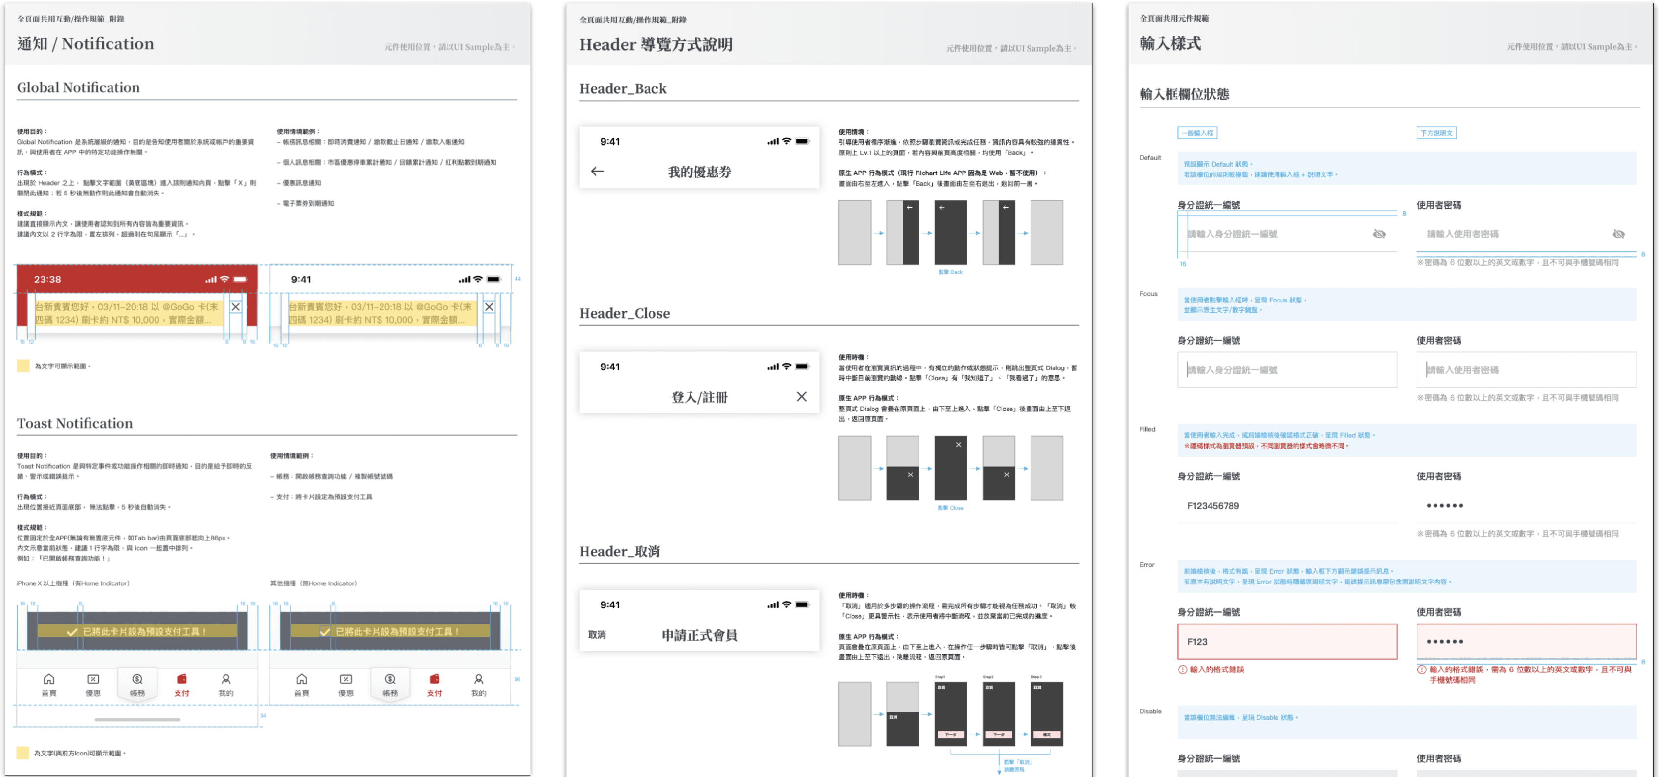
Task: Close the notification on the red header
Action: 236,307
